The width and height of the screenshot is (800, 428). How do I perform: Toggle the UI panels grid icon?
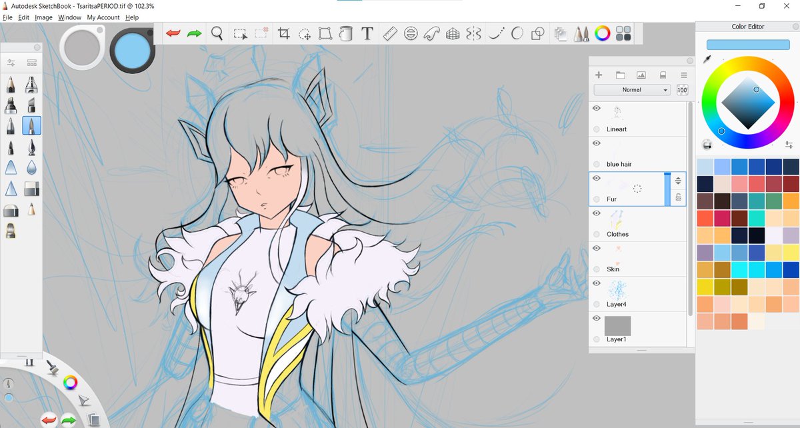tap(624, 33)
